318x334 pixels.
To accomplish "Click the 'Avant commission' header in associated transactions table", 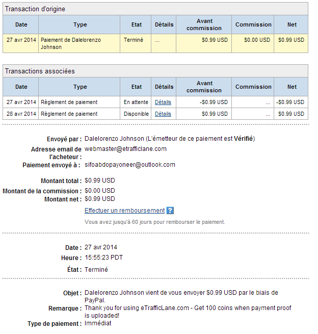I will [x=204, y=87].
